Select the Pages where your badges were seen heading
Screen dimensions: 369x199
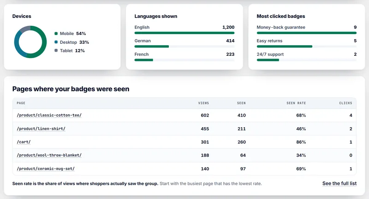(71, 89)
